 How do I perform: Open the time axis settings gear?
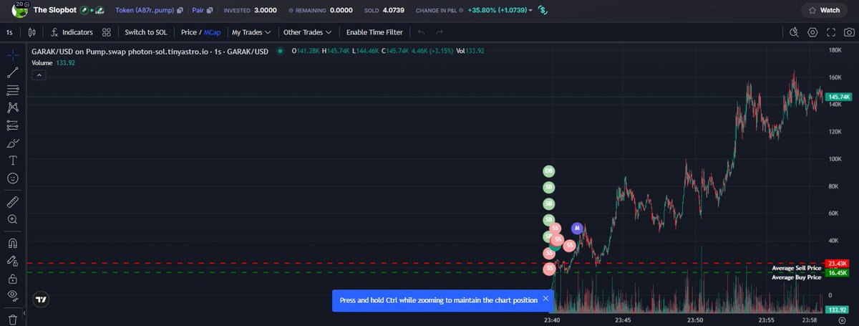pos(841,320)
